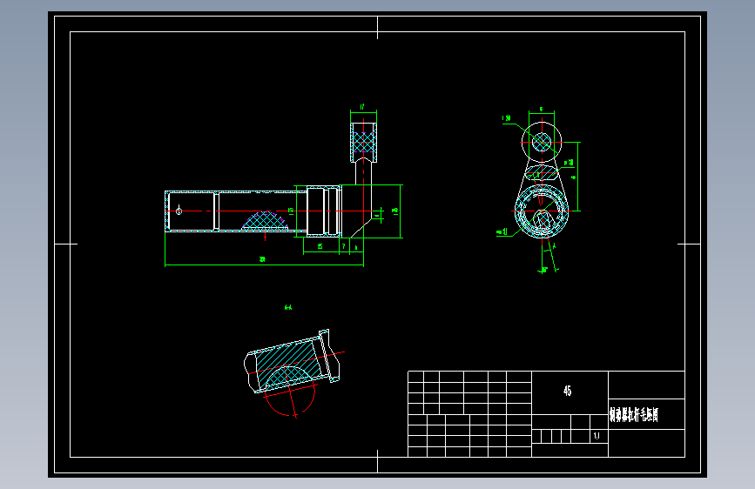Select the "7" dimension below the side view

click(x=343, y=246)
